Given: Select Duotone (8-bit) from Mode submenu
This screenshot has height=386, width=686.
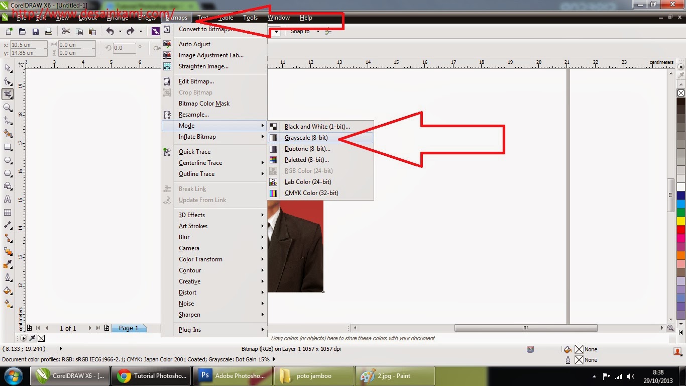Looking at the screenshot, I should pyautogui.click(x=320, y=149).
